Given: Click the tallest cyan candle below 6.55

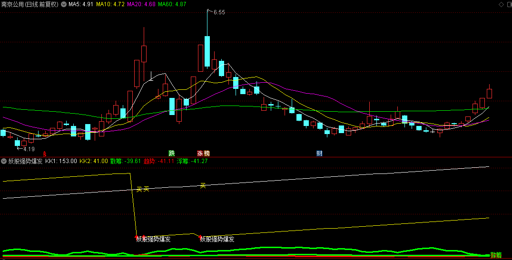Looking at the screenshot, I should [207, 51].
